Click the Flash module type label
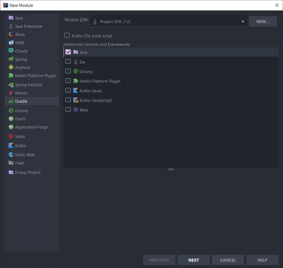The image size is (283, 268). point(20,163)
